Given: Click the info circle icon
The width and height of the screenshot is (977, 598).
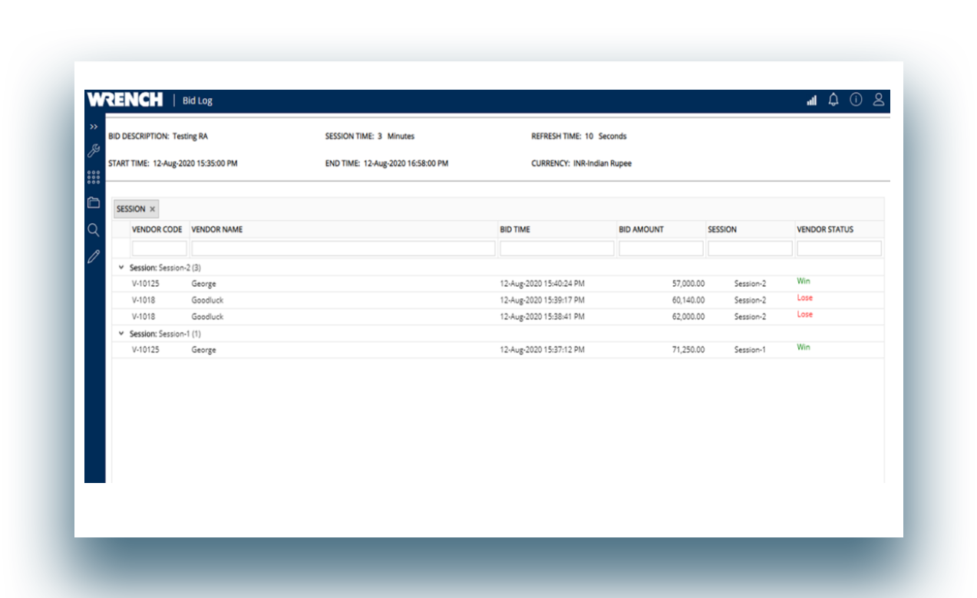Looking at the screenshot, I should (856, 100).
